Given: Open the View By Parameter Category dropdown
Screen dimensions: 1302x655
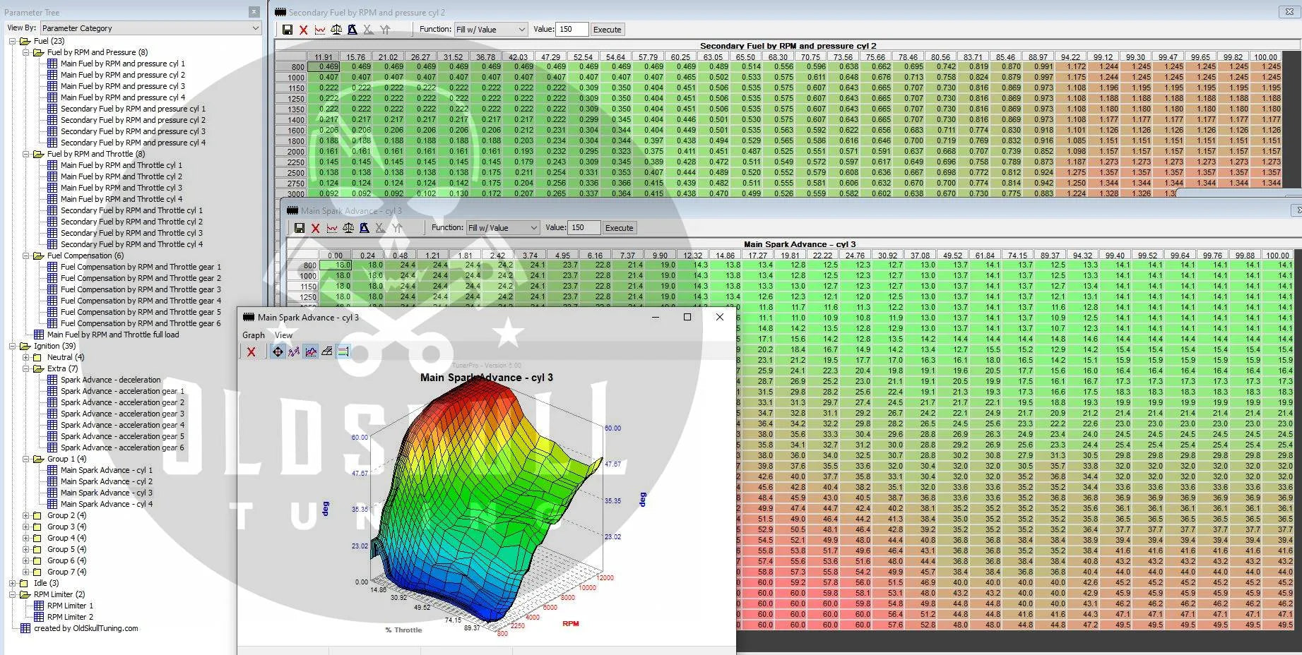Looking at the screenshot, I should (x=150, y=28).
